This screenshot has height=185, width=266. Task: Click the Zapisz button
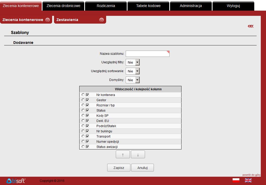(x=119, y=168)
